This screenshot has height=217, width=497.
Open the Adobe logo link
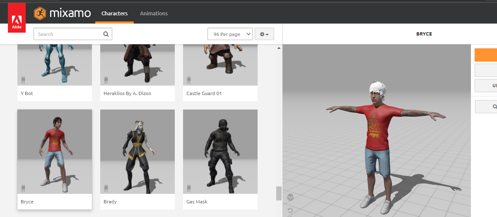(17, 18)
